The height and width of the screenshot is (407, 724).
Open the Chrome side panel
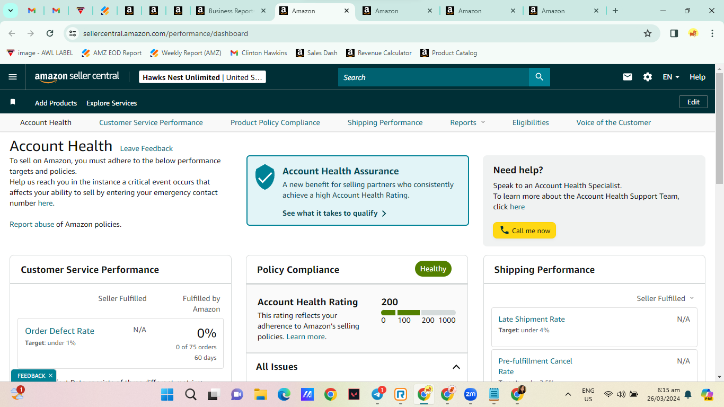click(x=674, y=33)
